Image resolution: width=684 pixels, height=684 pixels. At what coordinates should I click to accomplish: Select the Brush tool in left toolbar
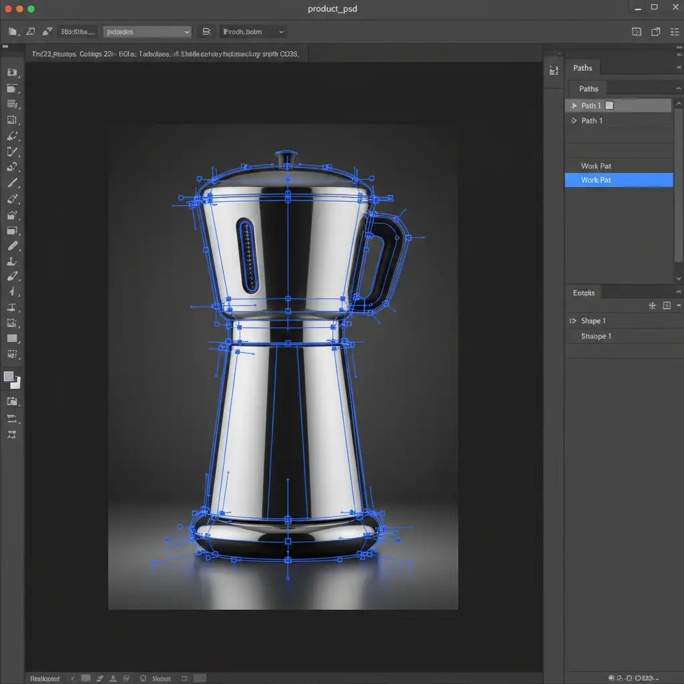pyautogui.click(x=12, y=184)
